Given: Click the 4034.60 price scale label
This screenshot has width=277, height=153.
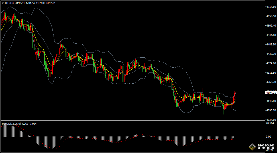Looking at the screenshot, I should 271,120.
